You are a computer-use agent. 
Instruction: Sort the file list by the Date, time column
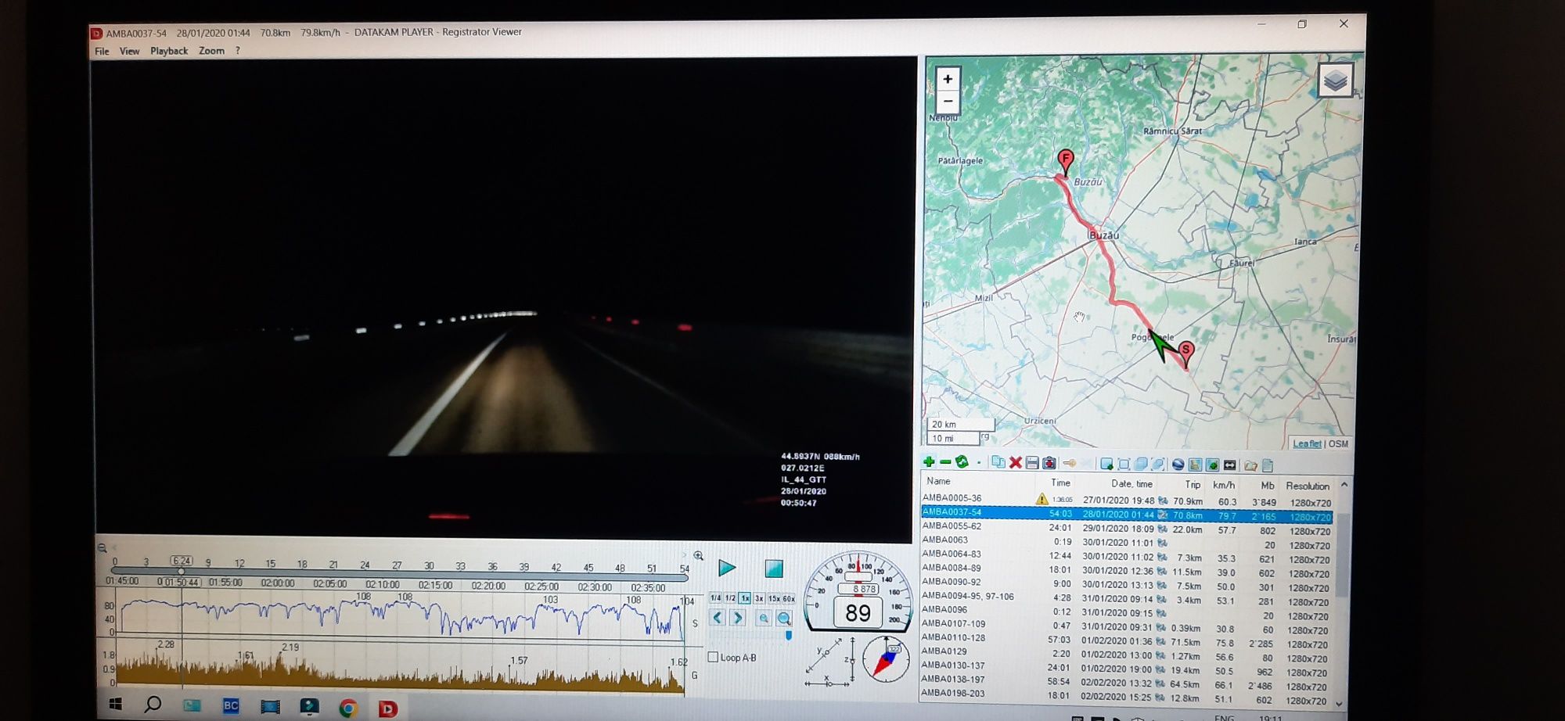1131,483
